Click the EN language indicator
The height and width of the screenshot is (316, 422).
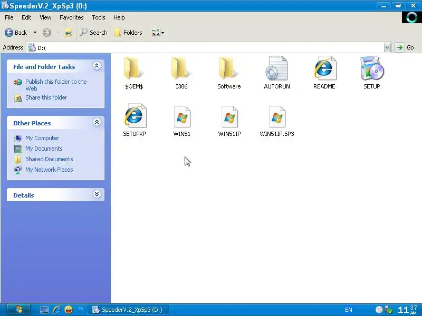[349, 310]
